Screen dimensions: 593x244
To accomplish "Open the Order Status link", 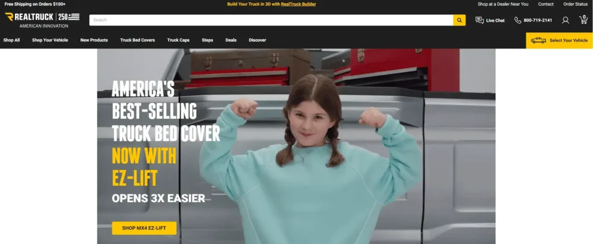I will pyautogui.click(x=576, y=4).
